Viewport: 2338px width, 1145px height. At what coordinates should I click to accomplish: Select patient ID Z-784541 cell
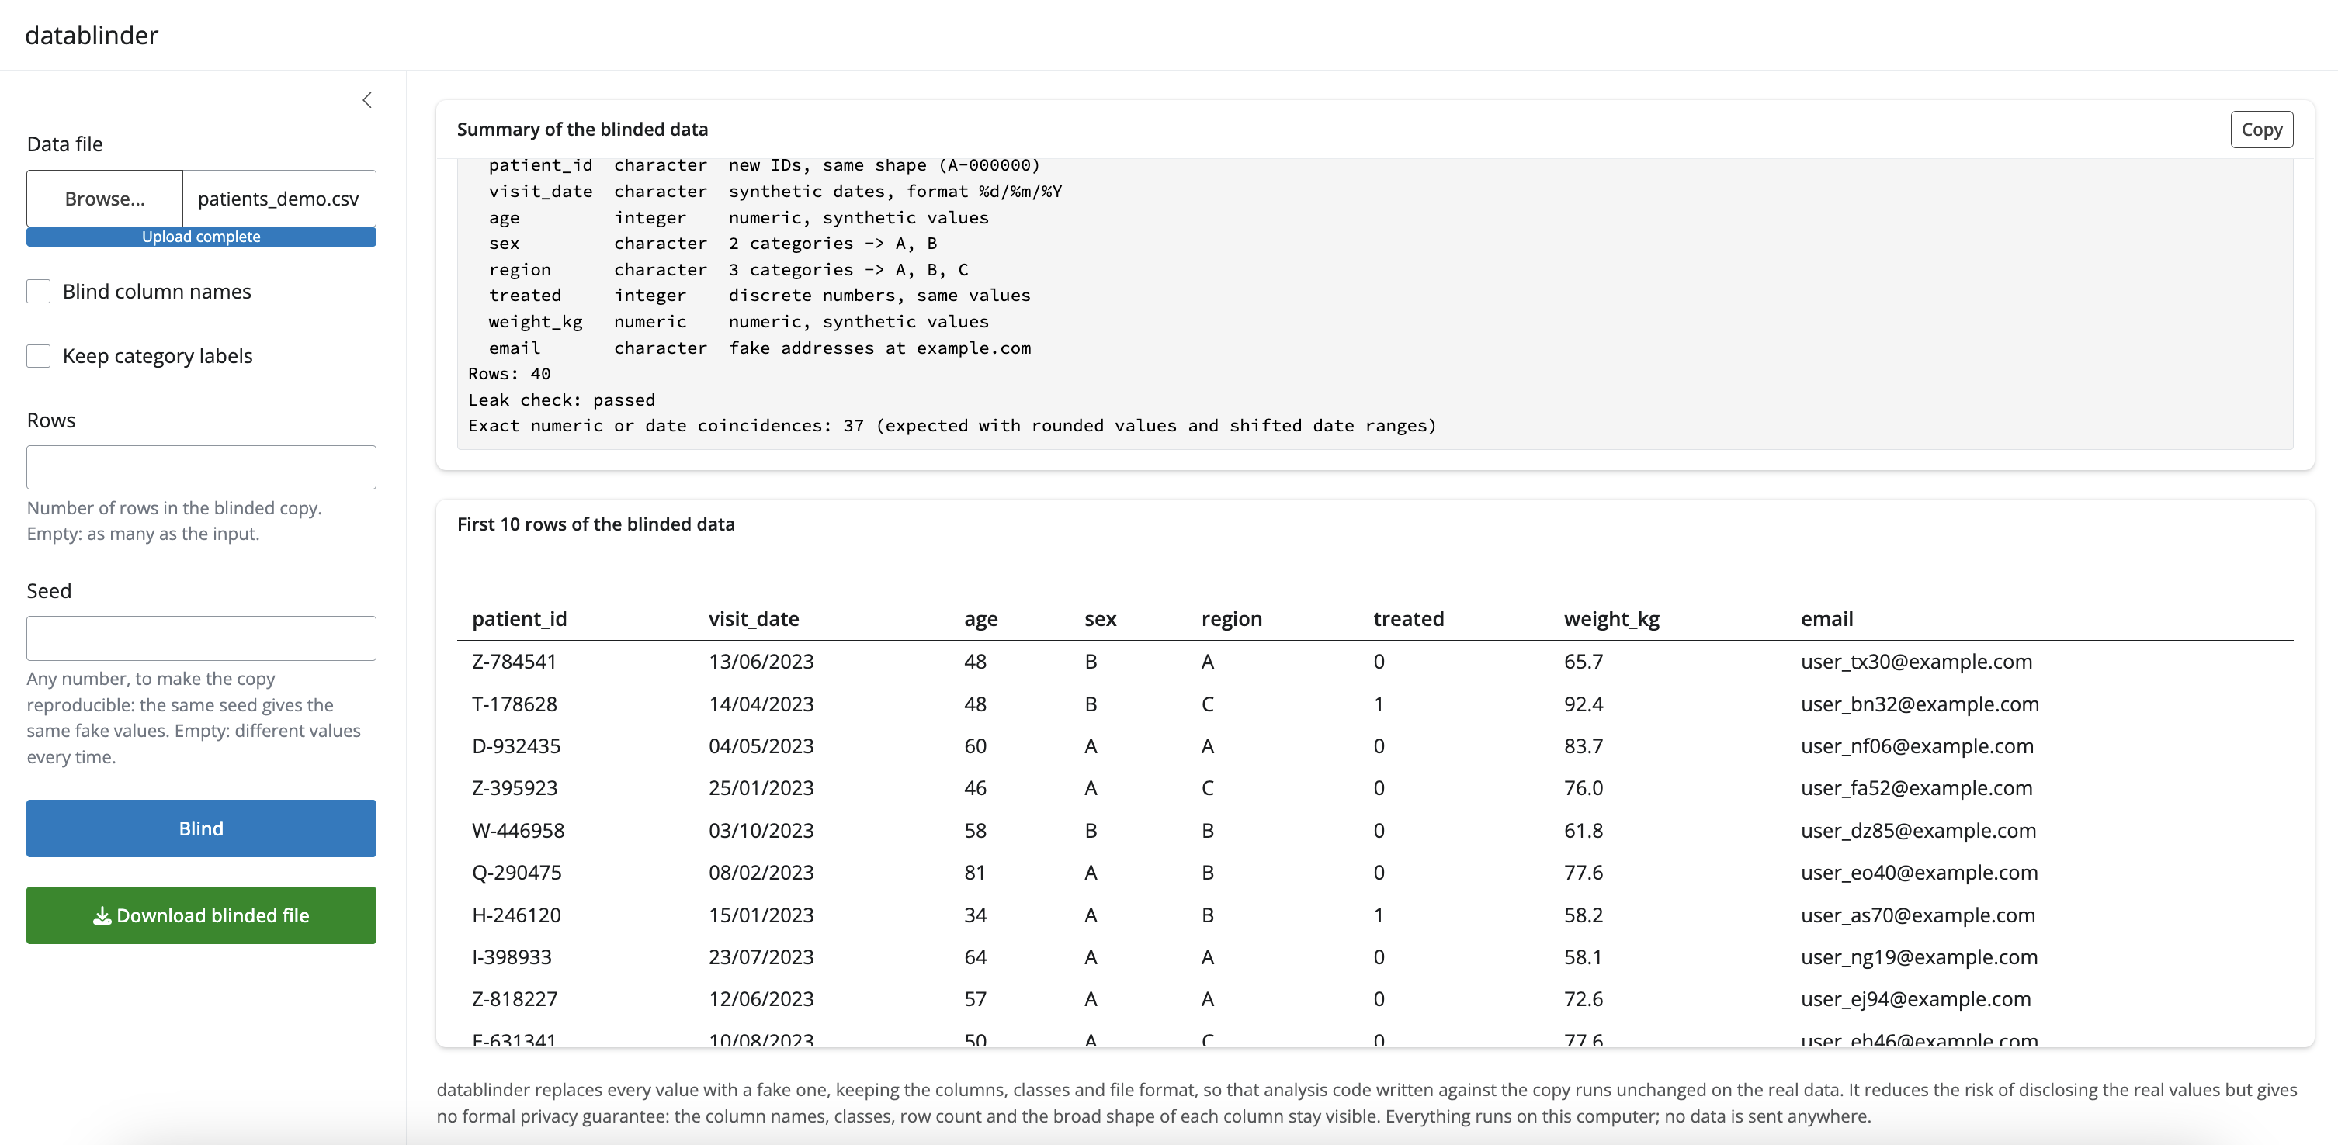[514, 662]
